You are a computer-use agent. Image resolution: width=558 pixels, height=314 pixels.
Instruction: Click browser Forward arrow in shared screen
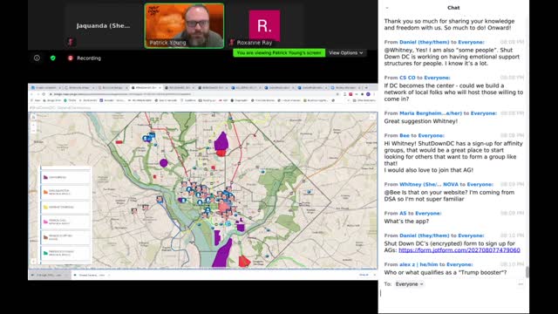tap(37, 94)
